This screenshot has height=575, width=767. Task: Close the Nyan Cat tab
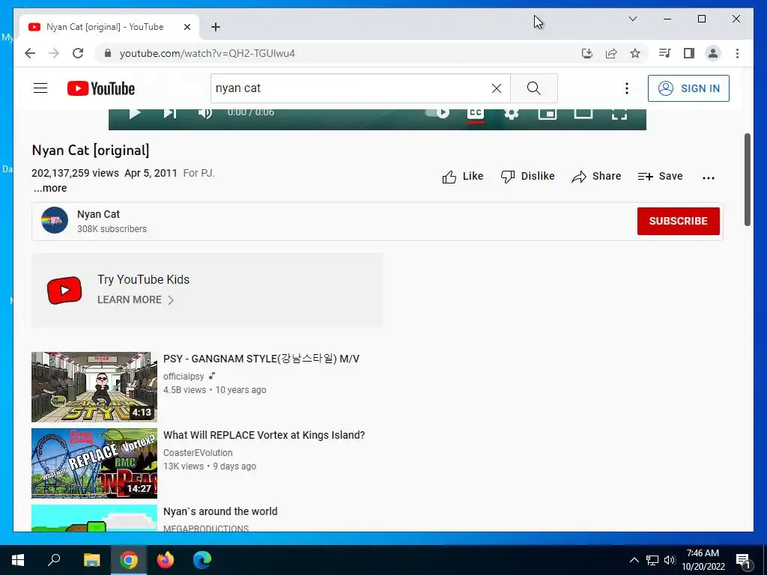click(x=187, y=27)
